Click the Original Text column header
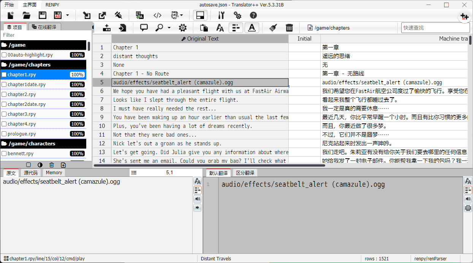 point(200,39)
